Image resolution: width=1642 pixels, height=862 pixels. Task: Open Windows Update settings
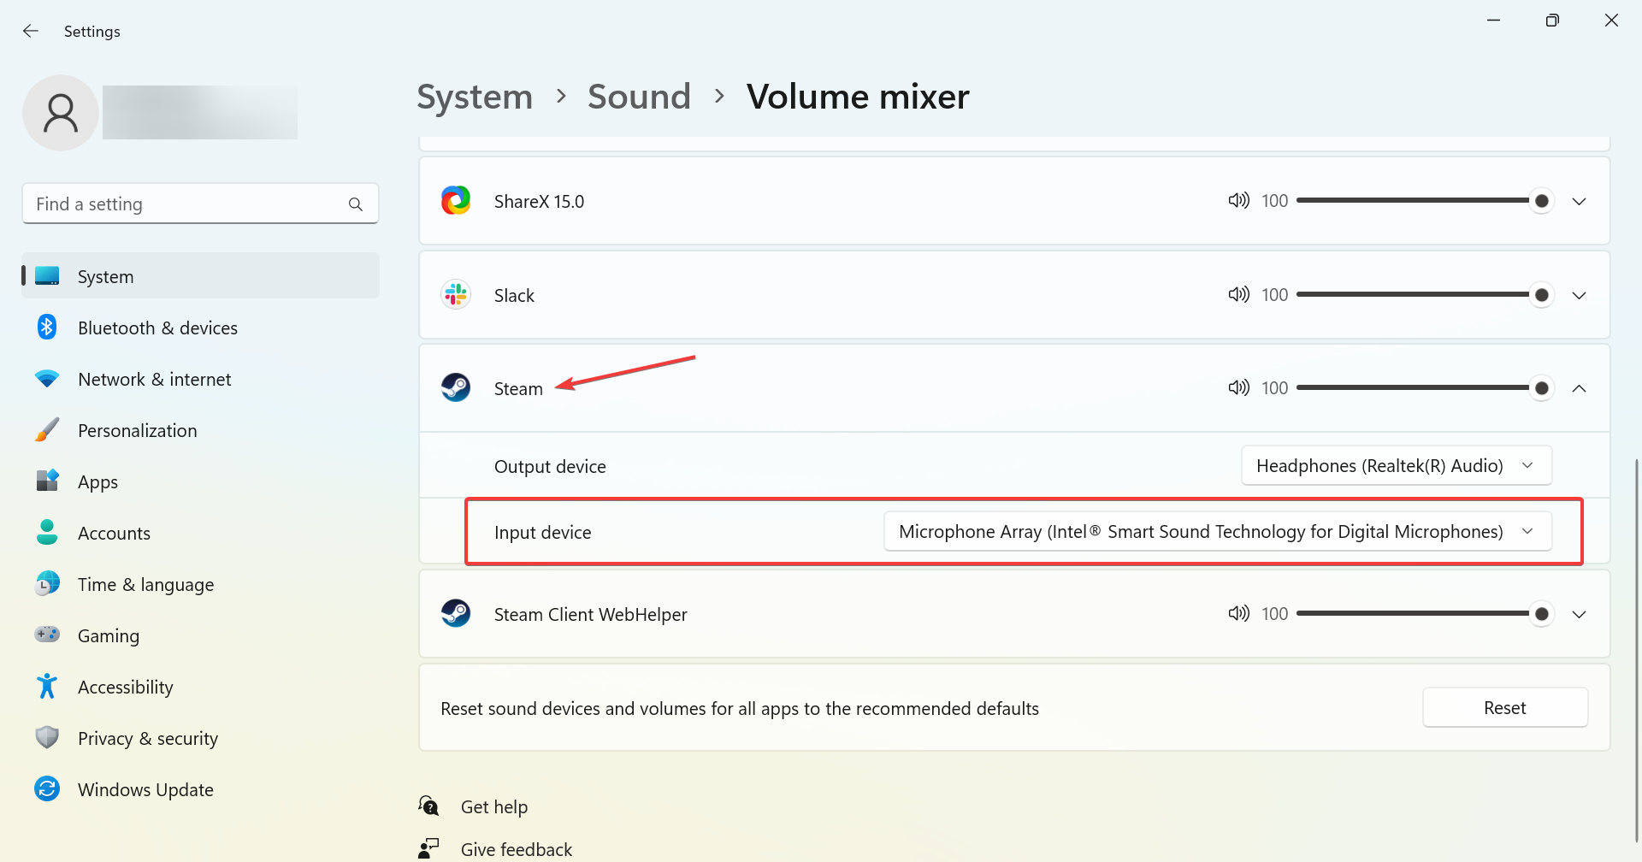click(200, 789)
